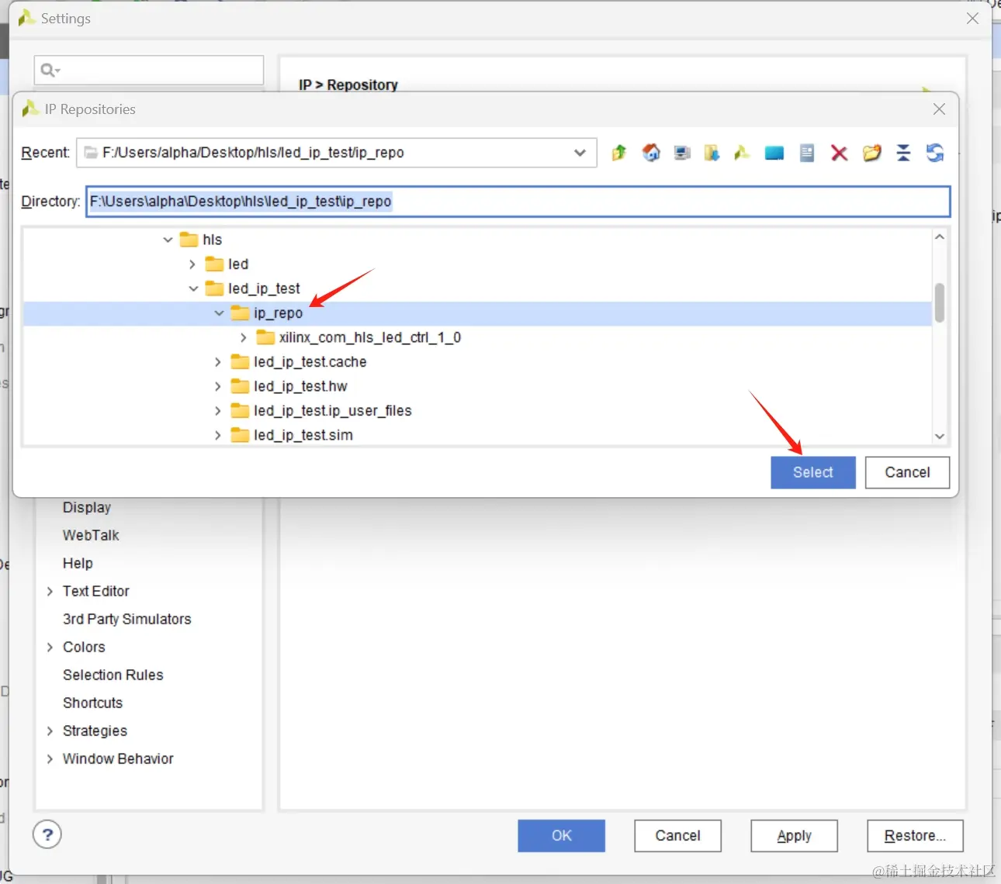Click the Apply button
Image resolution: width=1001 pixels, height=884 pixels.
point(795,836)
